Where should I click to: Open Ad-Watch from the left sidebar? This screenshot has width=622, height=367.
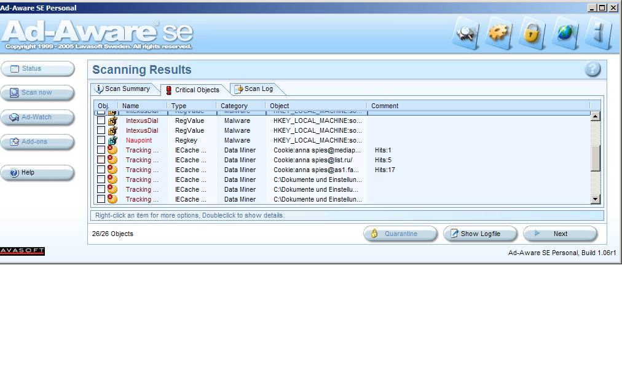37,117
